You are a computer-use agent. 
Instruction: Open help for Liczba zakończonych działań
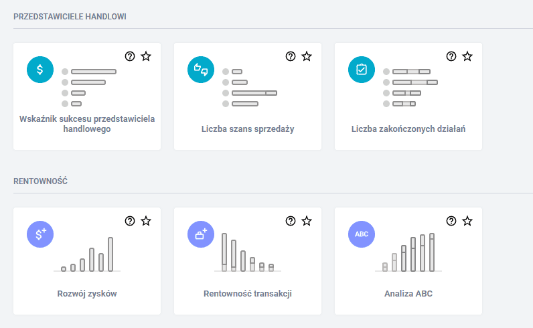pyautogui.click(x=451, y=56)
